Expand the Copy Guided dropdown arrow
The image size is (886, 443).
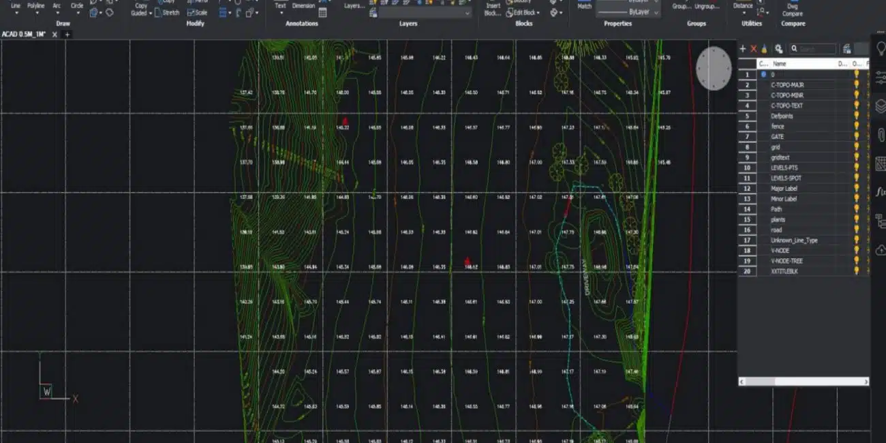point(151,13)
